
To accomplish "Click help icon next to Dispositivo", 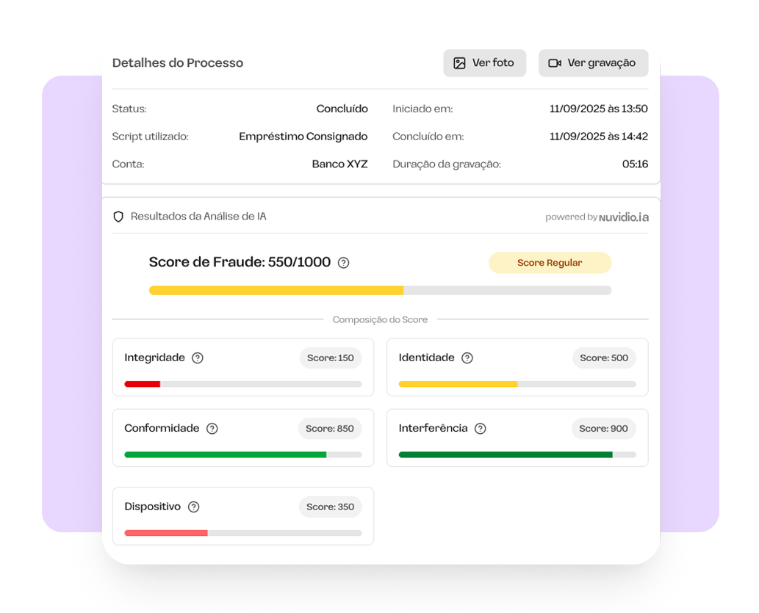I will pos(194,507).
